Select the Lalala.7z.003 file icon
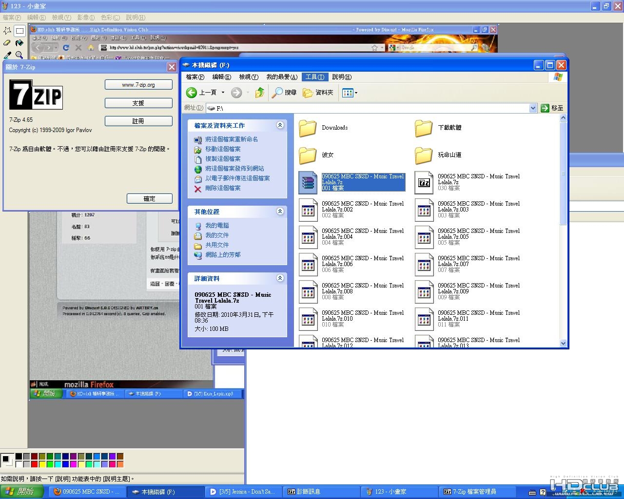 424,210
